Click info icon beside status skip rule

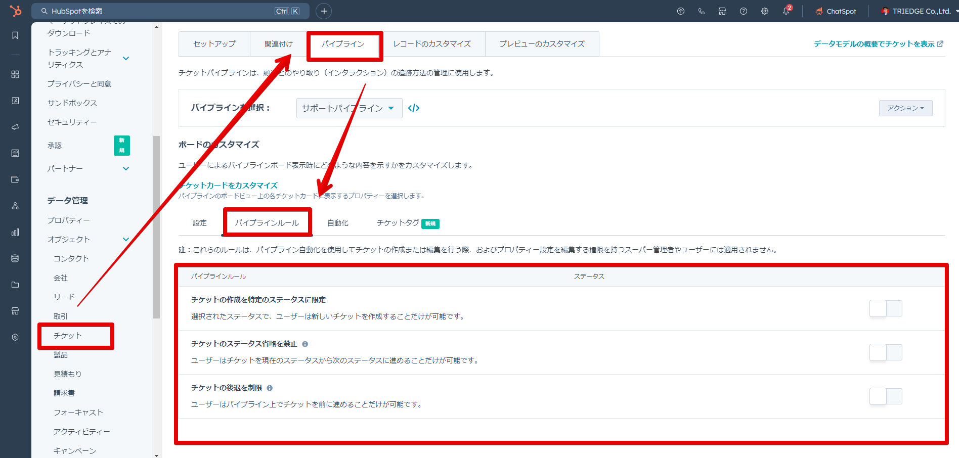[x=305, y=344]
